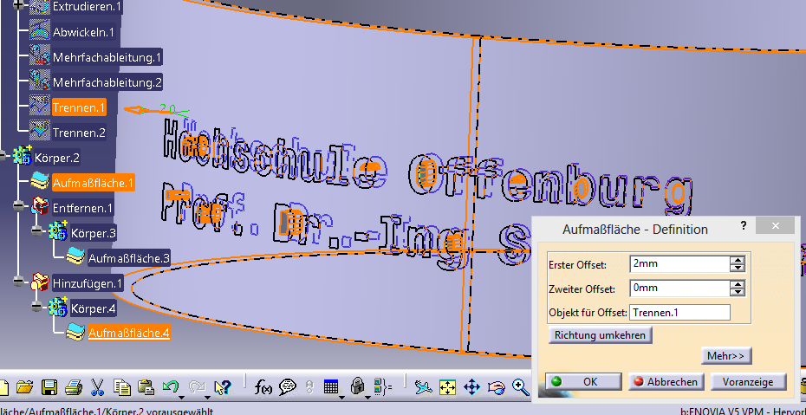The image size is (806, 415).
Task: Select the Entfernen.1 tree label
Action: 82,208
